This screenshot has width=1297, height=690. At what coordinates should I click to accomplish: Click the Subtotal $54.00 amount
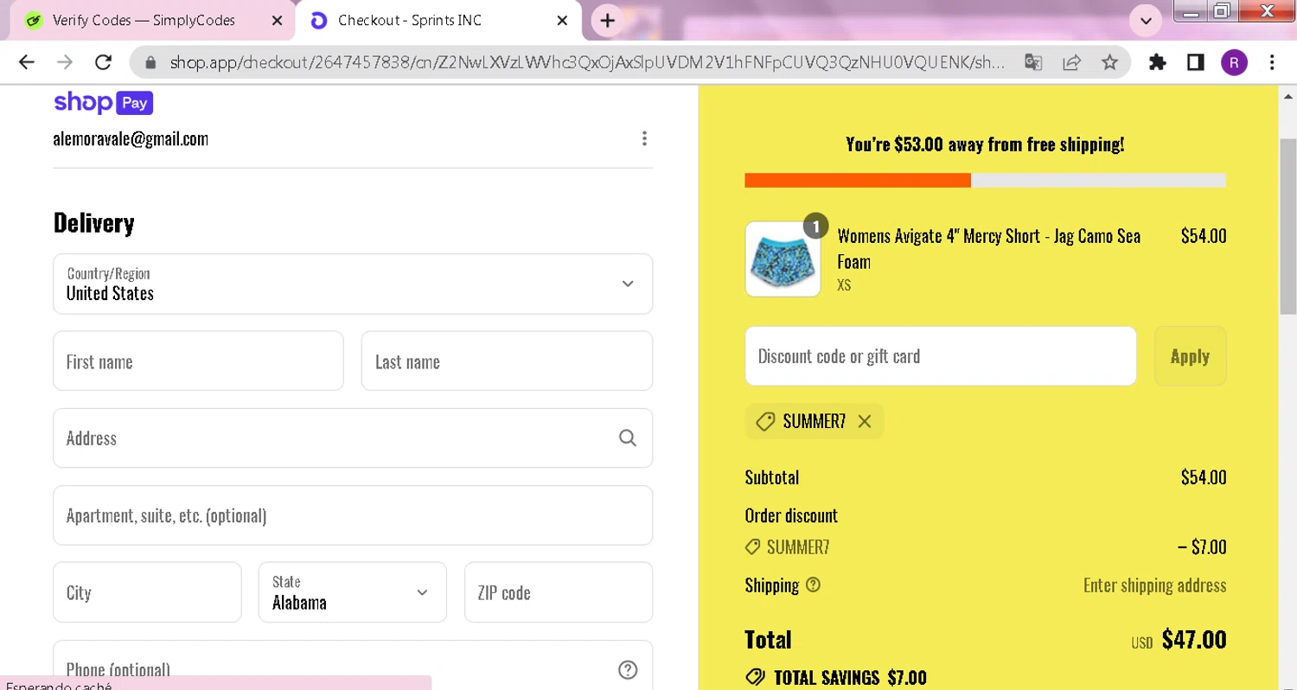point(1204,476)
